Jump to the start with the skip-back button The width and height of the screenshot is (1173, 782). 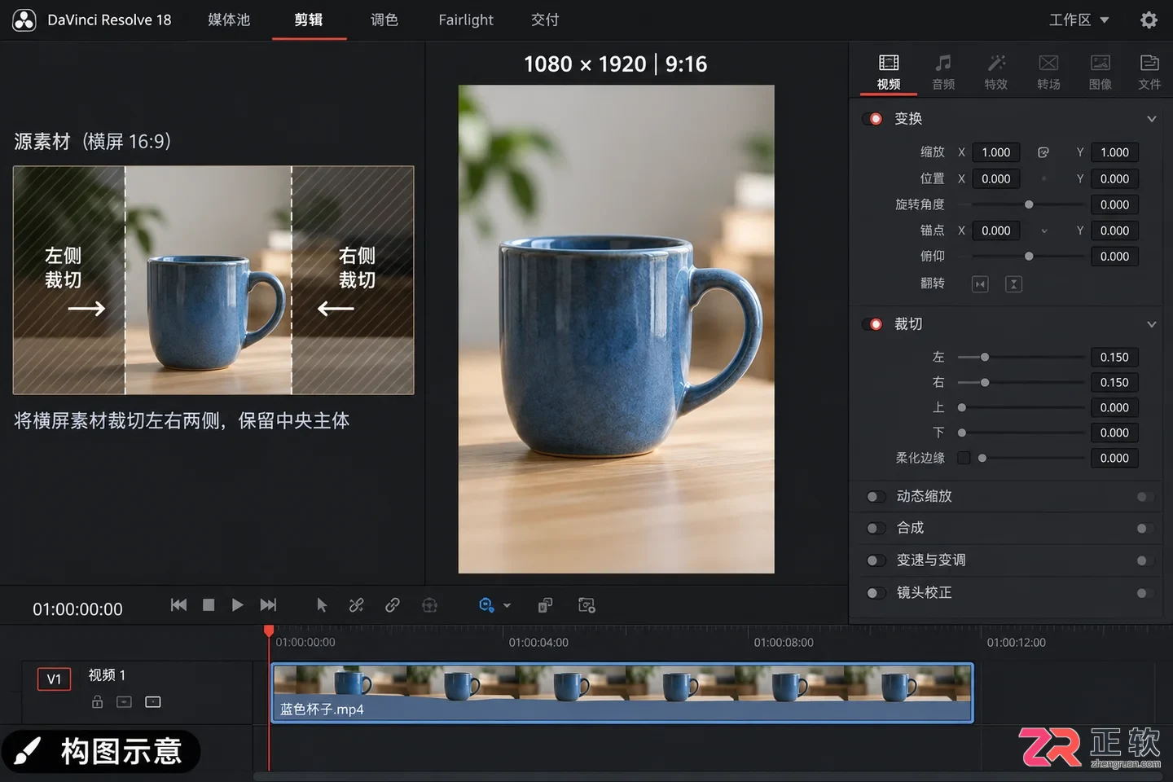click(x=178, y=604)
